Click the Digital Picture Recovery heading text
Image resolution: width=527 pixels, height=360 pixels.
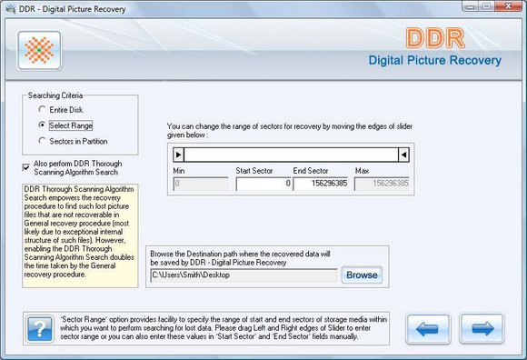coord(435,61)
